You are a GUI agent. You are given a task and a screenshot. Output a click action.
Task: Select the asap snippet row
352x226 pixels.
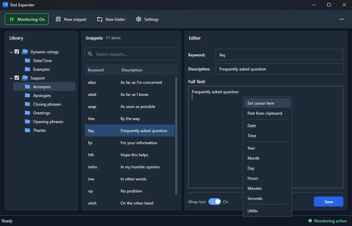tap(130, 107)
